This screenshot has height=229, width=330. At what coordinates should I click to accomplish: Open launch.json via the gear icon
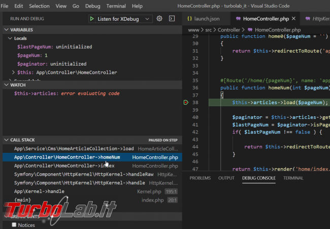tap(159, 18)
